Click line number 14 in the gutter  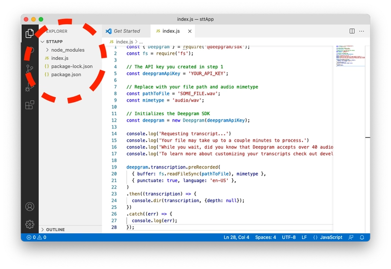click(x=114, y=134)
